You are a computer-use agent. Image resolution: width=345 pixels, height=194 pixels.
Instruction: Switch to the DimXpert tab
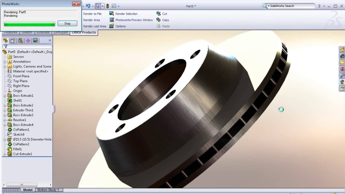coord(61,33)
